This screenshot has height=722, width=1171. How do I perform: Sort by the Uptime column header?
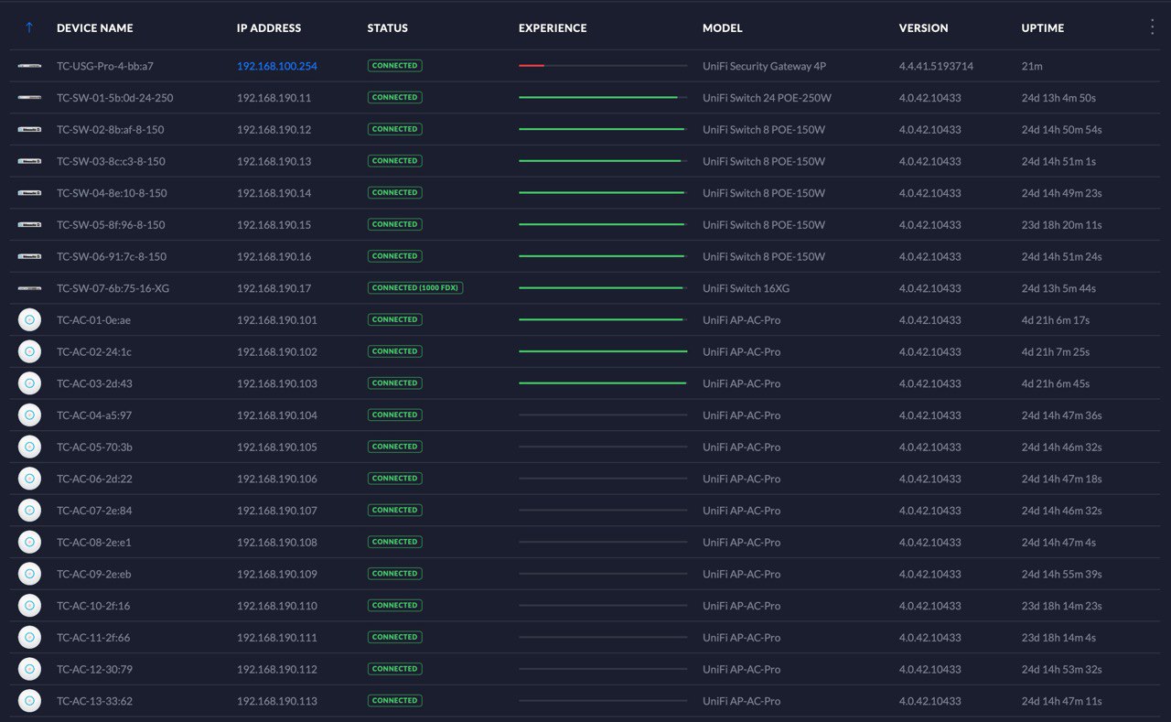pyautogui.click(x=1043, y=28)
